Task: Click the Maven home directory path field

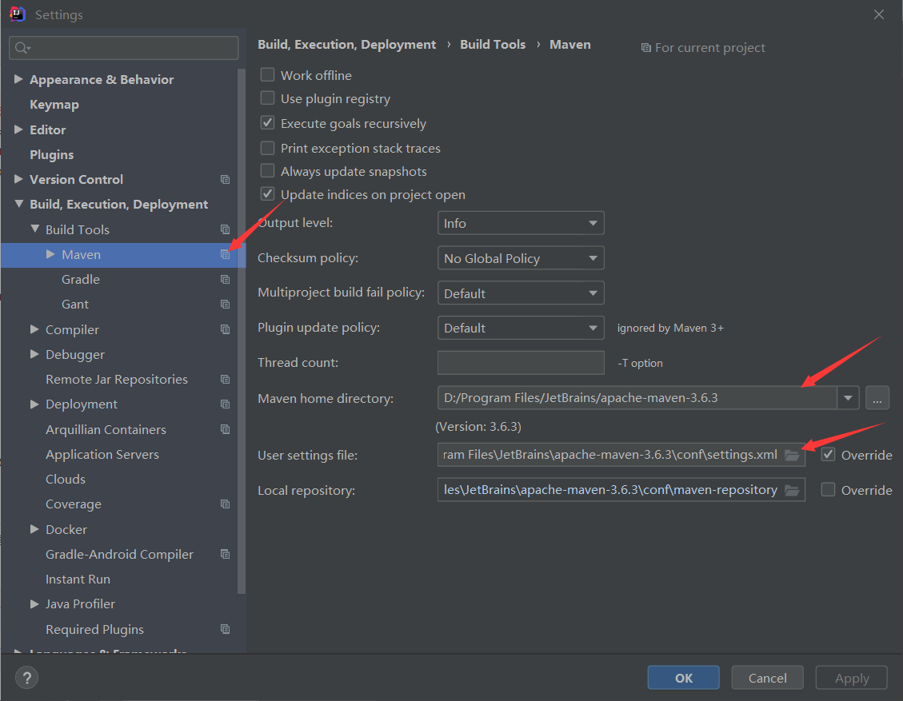Action: [637, 398]
